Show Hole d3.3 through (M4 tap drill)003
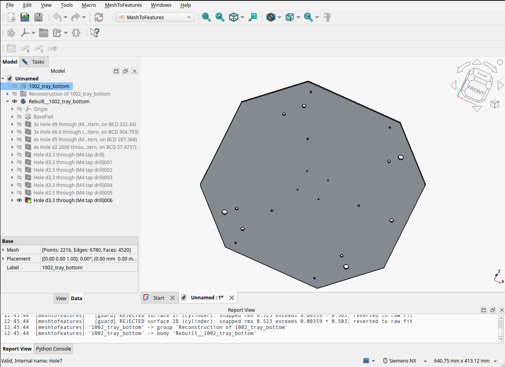The height and width of the screenshot is (367, 505). (19, 177)
